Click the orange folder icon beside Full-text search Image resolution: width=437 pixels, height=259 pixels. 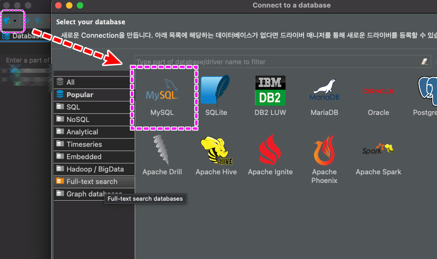click(x=60, y=181)
